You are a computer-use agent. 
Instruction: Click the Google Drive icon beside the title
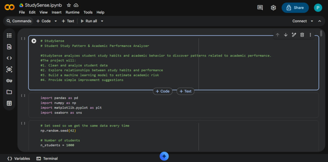(x=21, y=5)
